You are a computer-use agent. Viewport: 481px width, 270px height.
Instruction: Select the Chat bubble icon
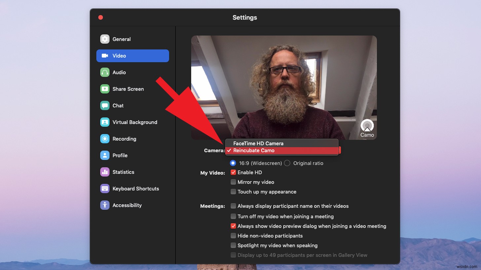[x=105, y=105]
